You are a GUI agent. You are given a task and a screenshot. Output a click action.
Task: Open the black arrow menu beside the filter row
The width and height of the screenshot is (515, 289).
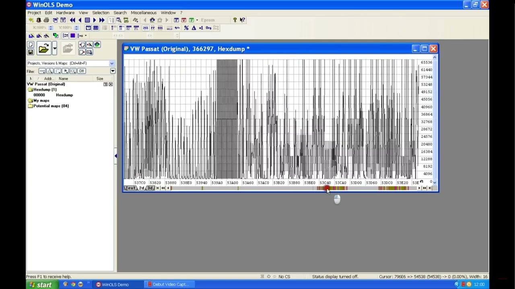pos(113,71)
